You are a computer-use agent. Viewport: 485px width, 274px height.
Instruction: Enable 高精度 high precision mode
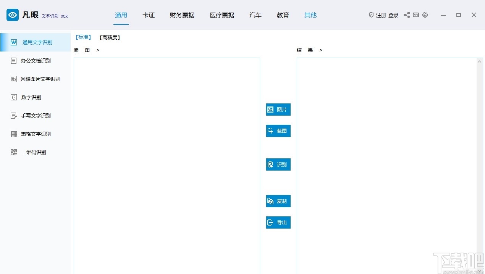tap(110, 37)
